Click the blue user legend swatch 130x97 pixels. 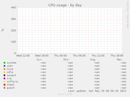tap(4, 66)
